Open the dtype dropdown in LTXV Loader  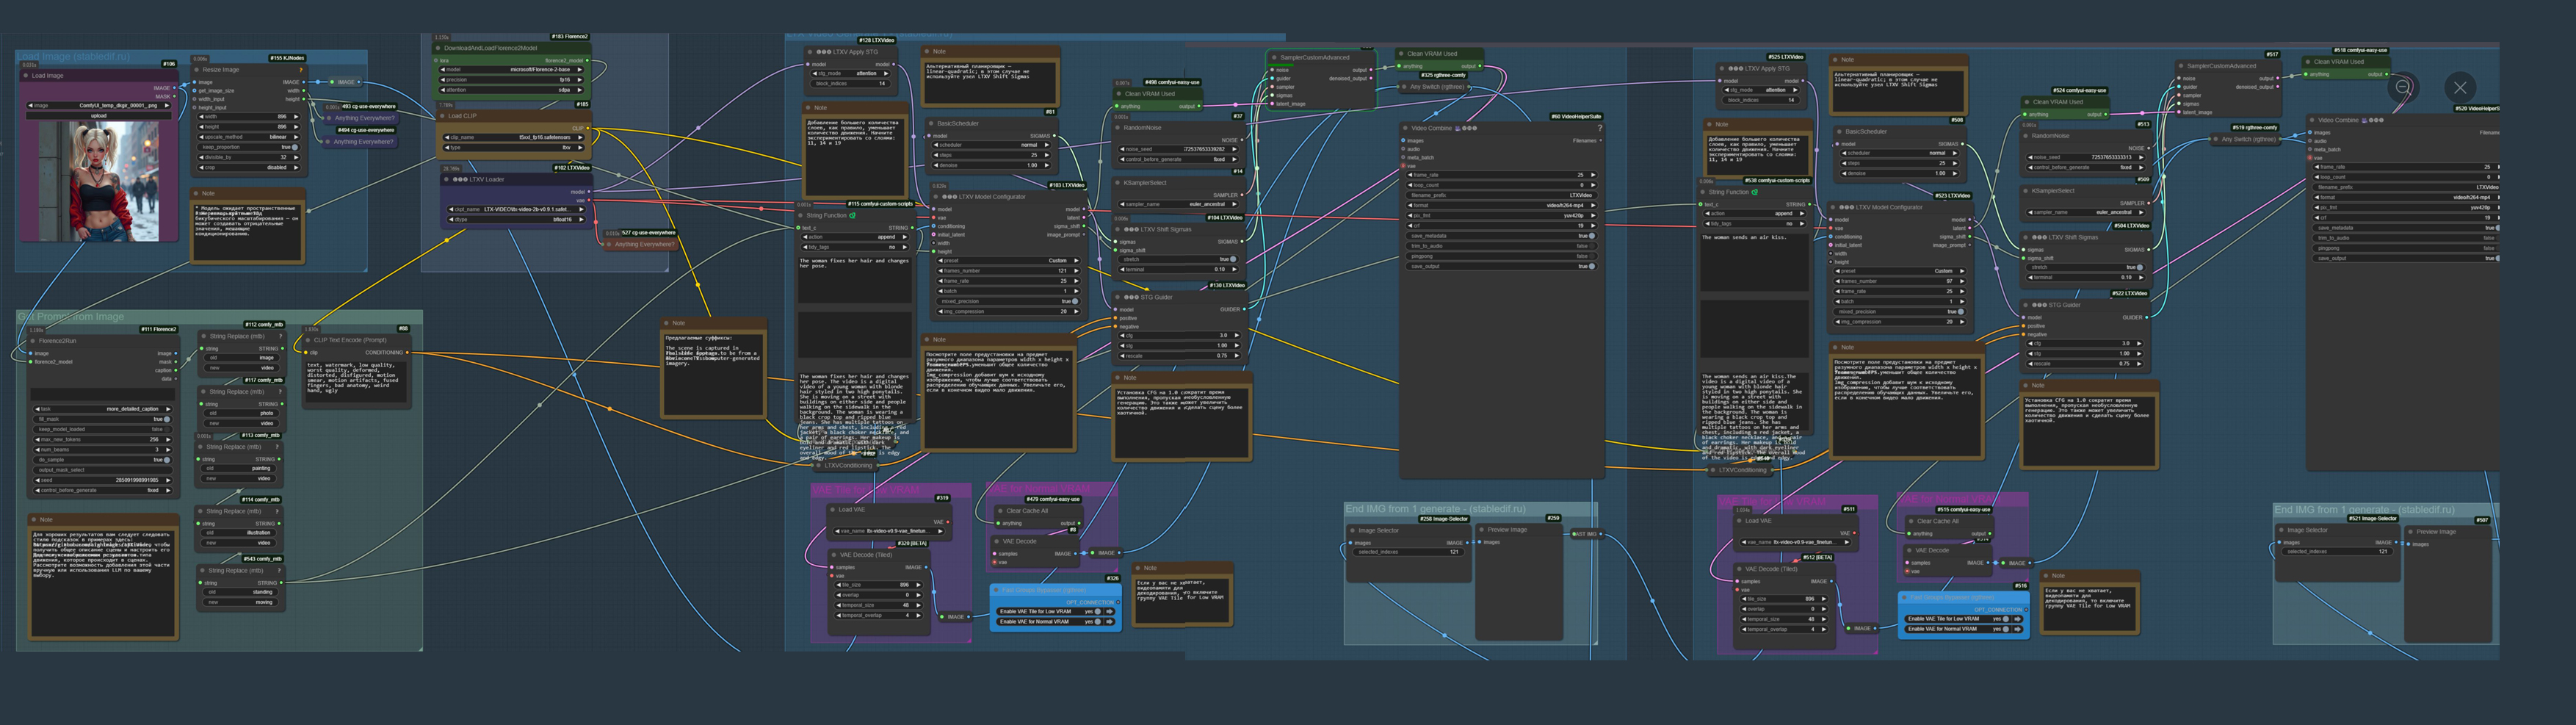pos(515,219)
